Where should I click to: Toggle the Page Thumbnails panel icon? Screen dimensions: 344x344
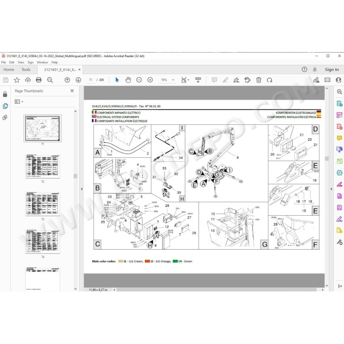5,106
